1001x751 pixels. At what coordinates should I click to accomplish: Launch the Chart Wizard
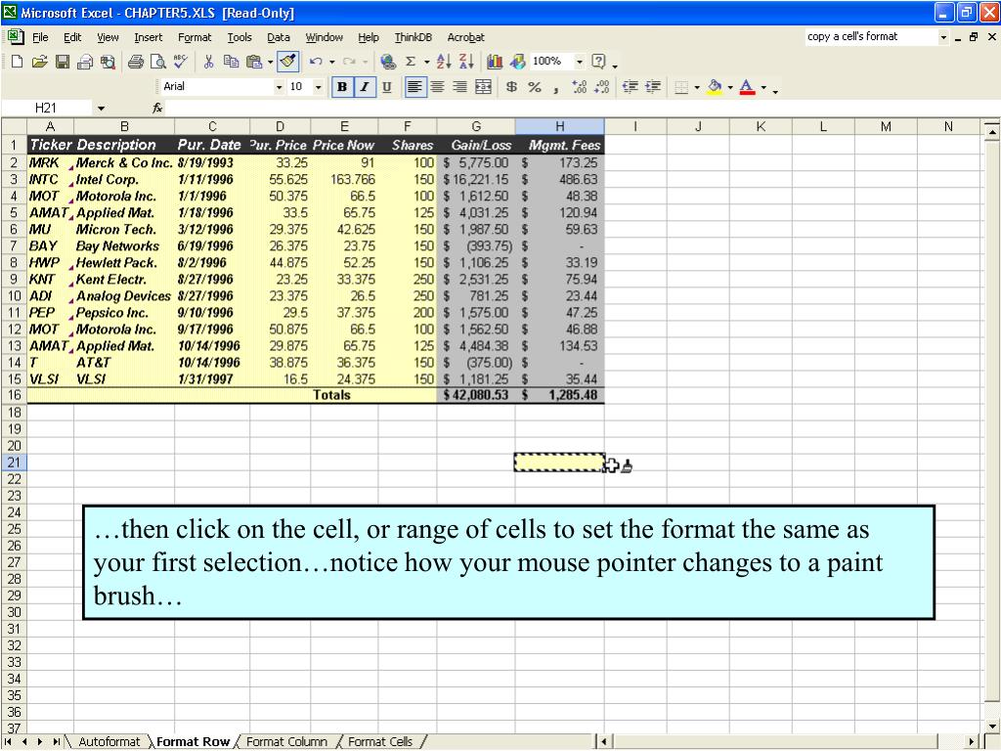[494, 62]
